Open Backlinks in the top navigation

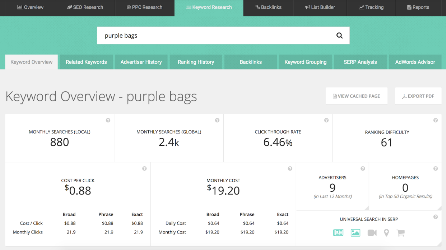point(268,7)
